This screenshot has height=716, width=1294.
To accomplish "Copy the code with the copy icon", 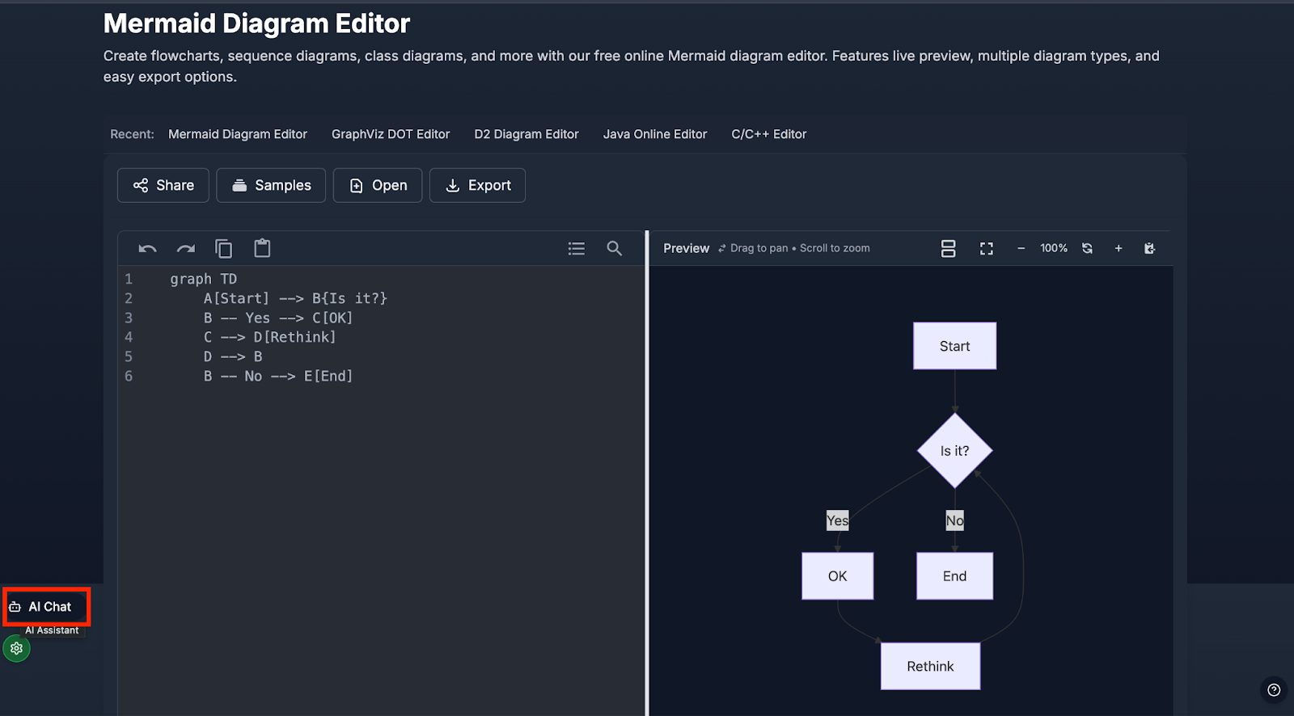I will click(224, 249).
